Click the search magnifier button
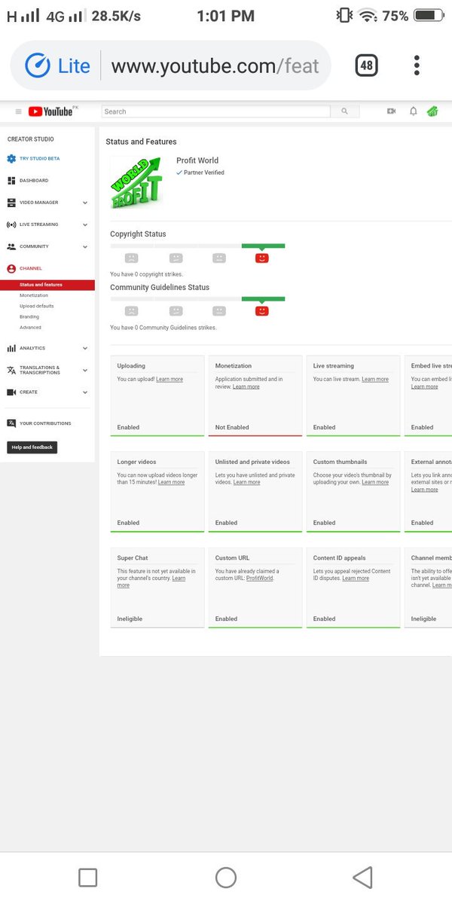This screenshot has height=904, width=452. tap(344, 111)
